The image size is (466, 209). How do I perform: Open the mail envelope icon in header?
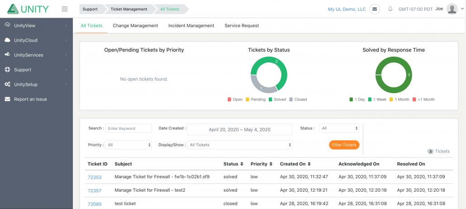coord(375,9)
